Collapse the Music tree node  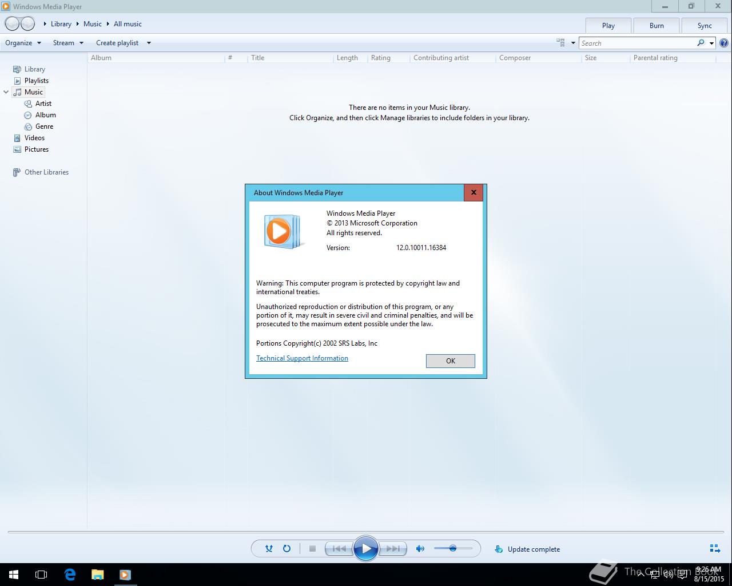[x=6, y=92]
